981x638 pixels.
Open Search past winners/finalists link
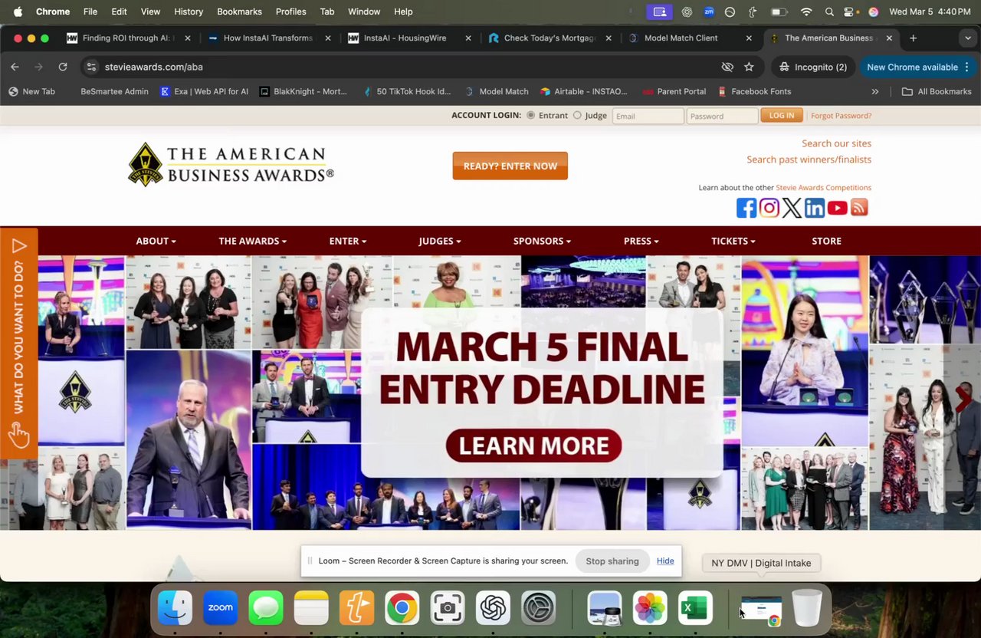(x=809, y=159)
